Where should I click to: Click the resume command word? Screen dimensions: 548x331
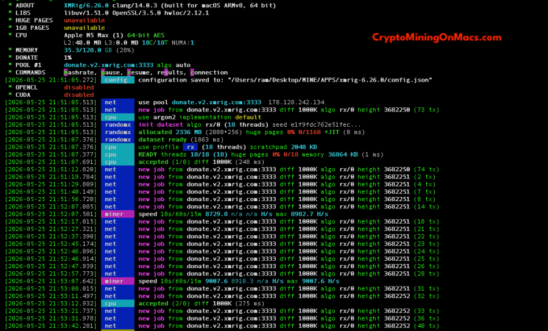[x=138, y=73]
